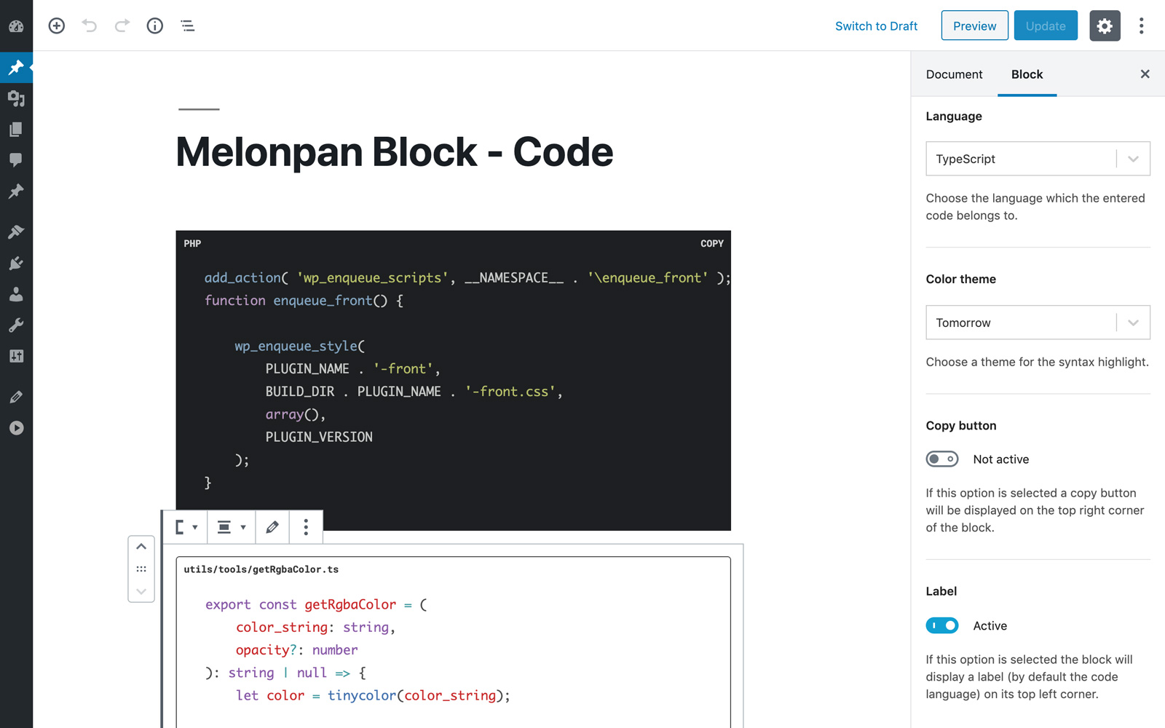Screen dimensions: 1165x728
Task: Click the Add block plus icon
Action: (57, 26)
